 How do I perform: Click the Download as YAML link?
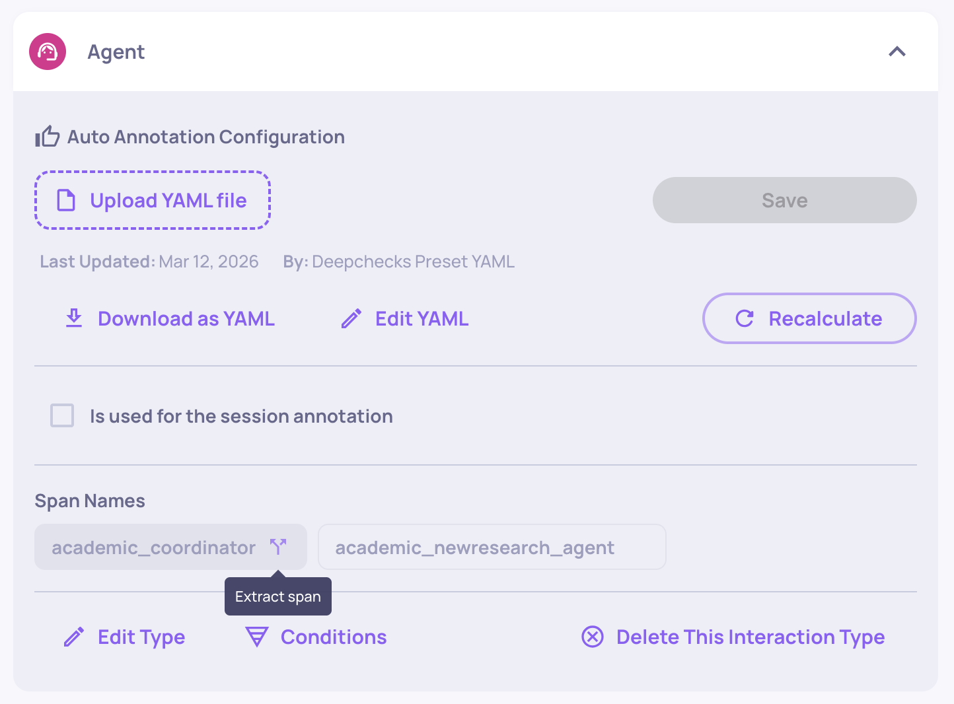[x=186, y=319]
